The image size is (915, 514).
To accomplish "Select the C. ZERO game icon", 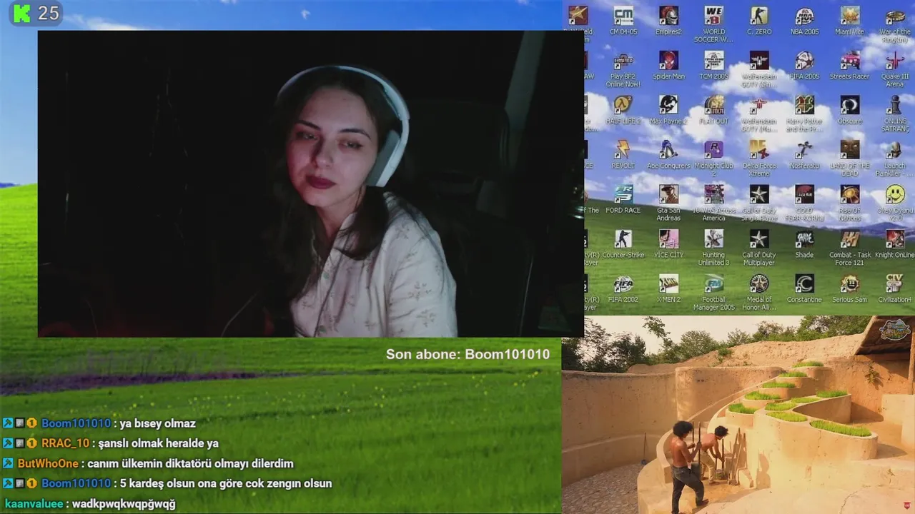I will tap(759, 21).
